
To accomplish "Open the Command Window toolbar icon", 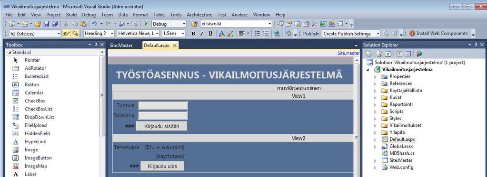I will (340, 24).
